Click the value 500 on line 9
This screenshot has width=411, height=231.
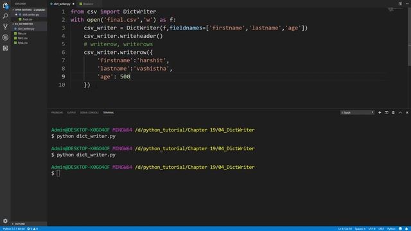pos(125,76)
